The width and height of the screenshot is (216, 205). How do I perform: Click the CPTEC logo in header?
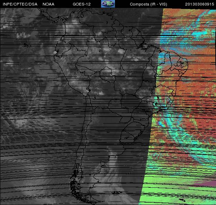pos(108,4)
